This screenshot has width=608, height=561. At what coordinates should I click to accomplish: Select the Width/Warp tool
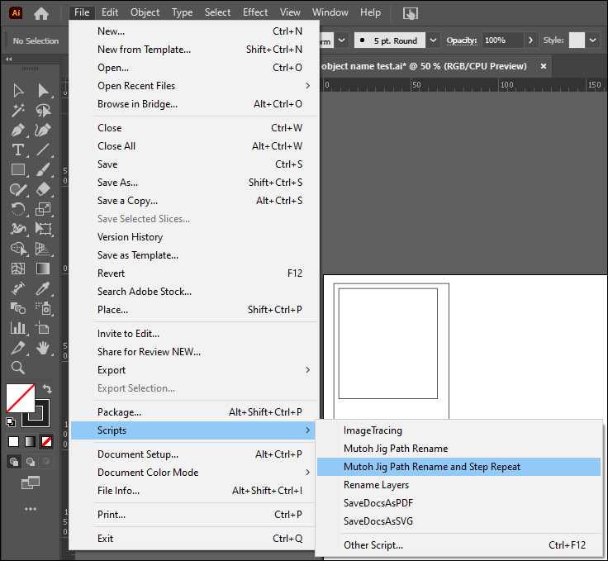coord(18,229)
